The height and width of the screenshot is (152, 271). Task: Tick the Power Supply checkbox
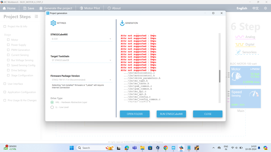coord(8,45)
